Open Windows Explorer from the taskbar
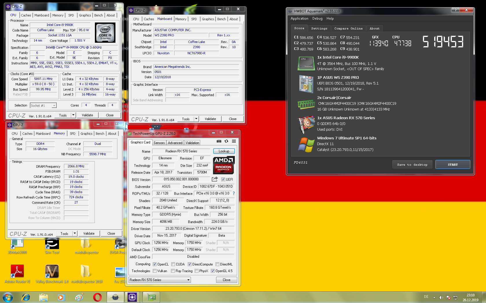Screen dimensions: 486x303 pyautogui.click(x=43, y=297)
